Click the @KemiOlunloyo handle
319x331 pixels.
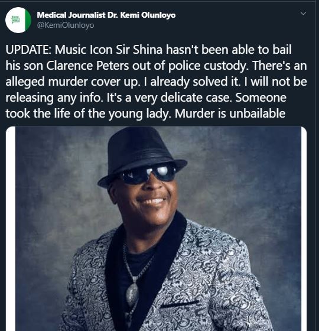click(66, 25)
